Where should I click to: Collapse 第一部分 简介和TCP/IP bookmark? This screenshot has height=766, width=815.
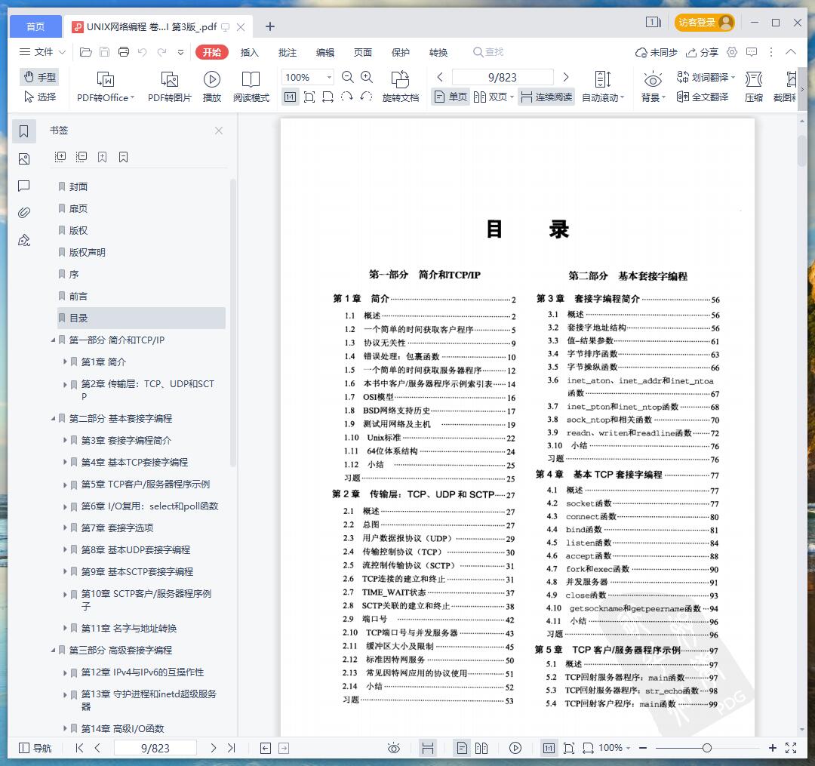(53, 340)
